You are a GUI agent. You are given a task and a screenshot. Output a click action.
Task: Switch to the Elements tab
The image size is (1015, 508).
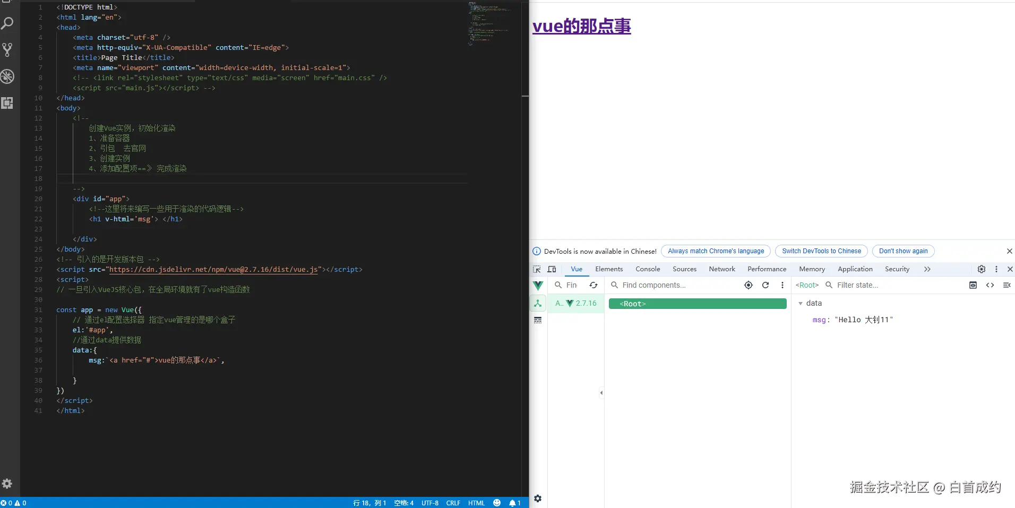[x=609, y=269]
